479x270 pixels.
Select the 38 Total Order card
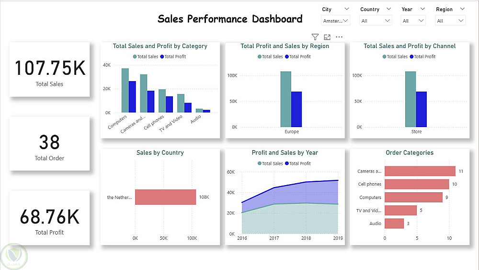coord(49,143)
